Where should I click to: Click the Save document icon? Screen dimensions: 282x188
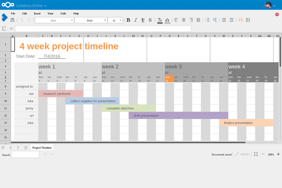[12, 20]
